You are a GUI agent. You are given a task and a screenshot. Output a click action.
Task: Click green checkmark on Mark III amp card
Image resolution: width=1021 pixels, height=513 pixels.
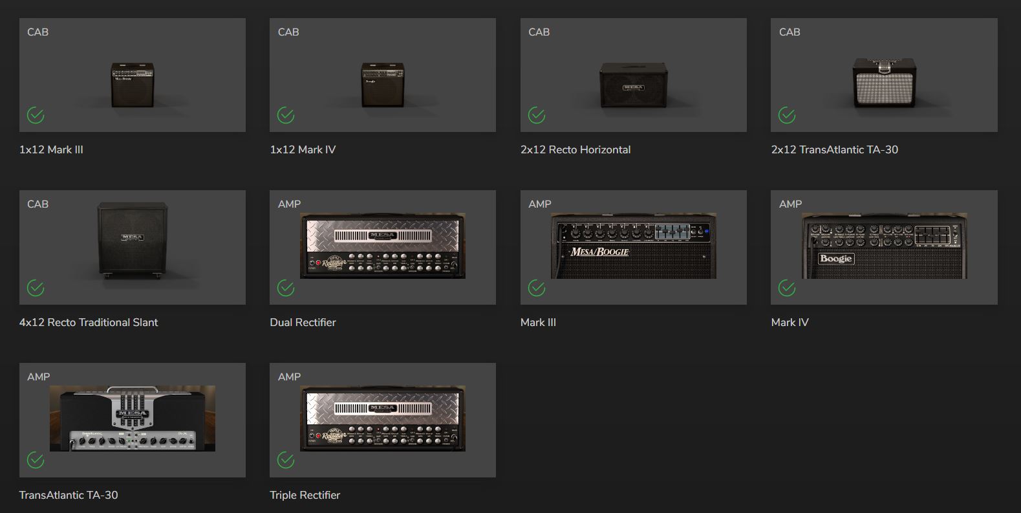click(537, 288)
